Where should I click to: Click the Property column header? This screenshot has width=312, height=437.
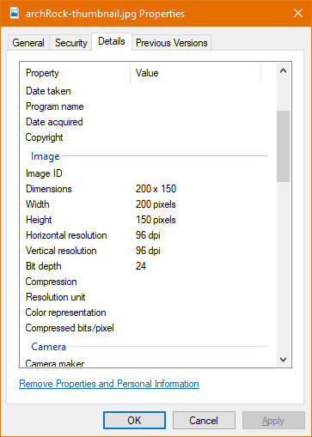[76, 73]
